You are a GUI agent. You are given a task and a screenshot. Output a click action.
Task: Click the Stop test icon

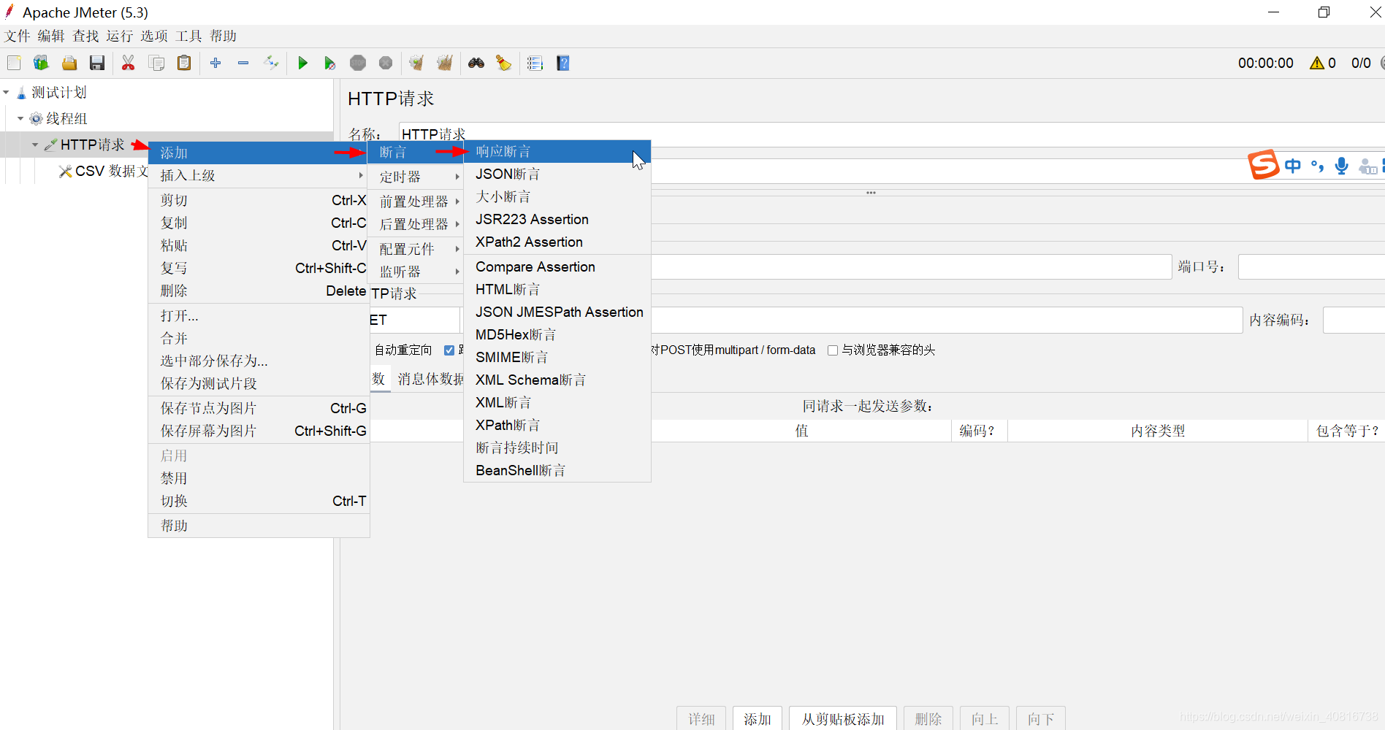coord(358,63)
